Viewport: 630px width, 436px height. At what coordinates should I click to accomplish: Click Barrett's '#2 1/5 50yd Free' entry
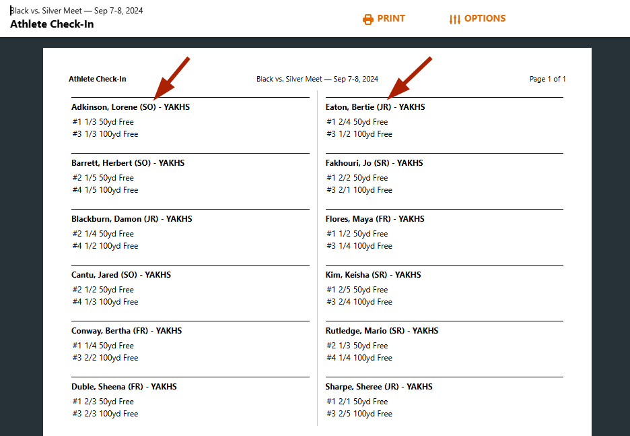pos(103,178)
